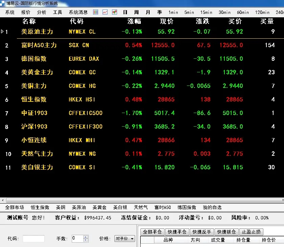Select the 美铜主力 row
Screen dimensions: 284x247
coord(142,85)
